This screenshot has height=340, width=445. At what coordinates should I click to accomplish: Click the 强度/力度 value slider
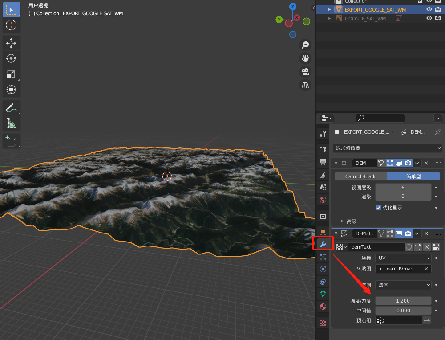[x=403, y=301]
